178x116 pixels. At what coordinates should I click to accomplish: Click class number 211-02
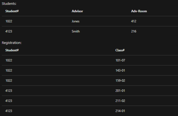(120, 101)
